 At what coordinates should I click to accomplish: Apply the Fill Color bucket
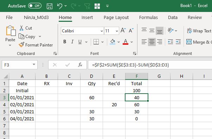(x=113, y=42)
